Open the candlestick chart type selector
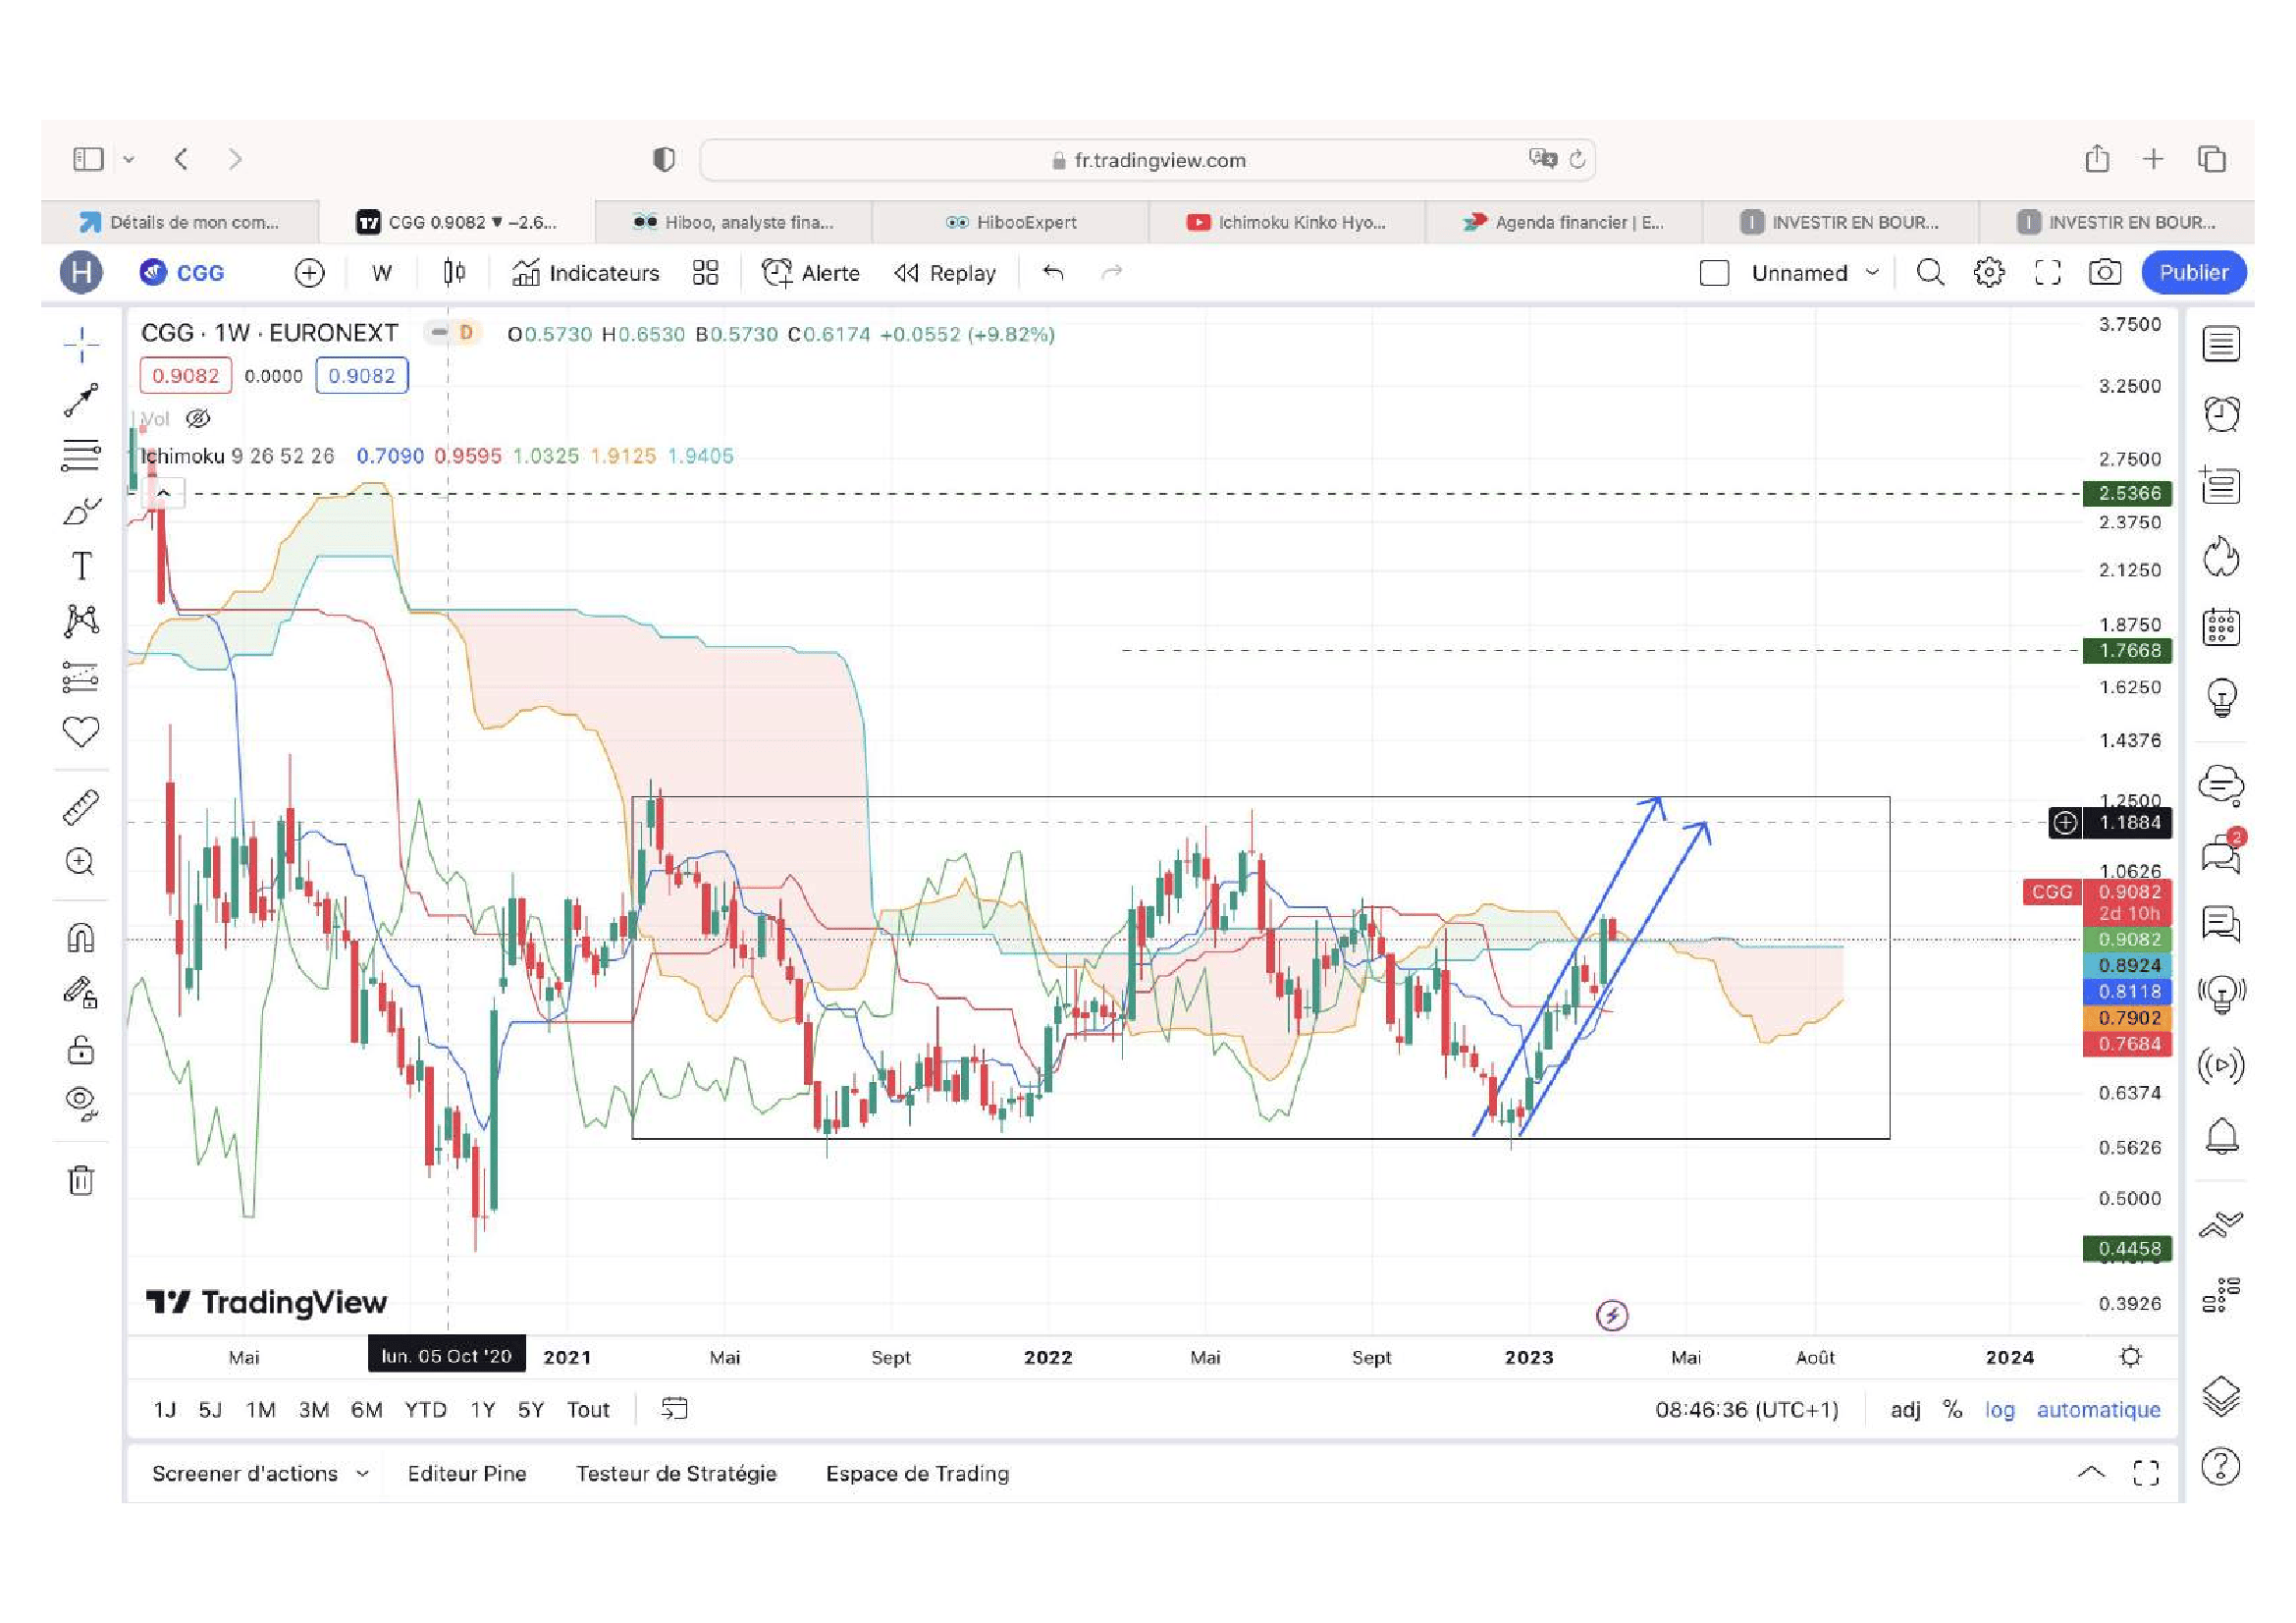 pyautogui.click(x=454, y=273)
